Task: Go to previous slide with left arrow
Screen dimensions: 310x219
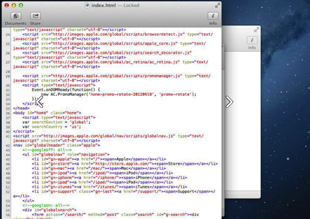Action: pyautogui.click(x=39, y=102)
